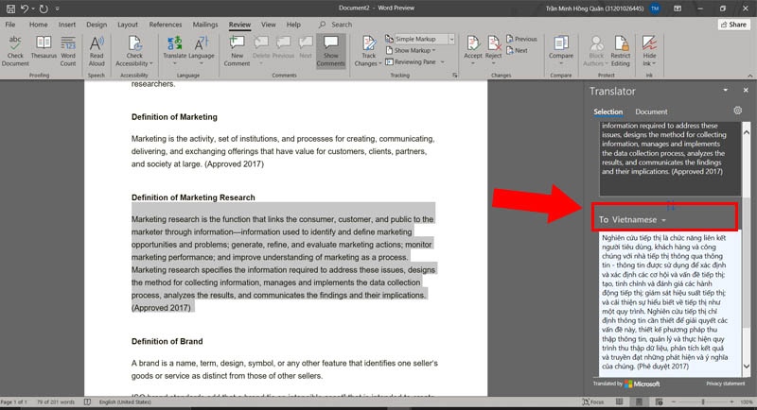Image resolution: width=757 pixels, height=410 pixels.
Task: Open the Design tab
Action: pos(97,25)
